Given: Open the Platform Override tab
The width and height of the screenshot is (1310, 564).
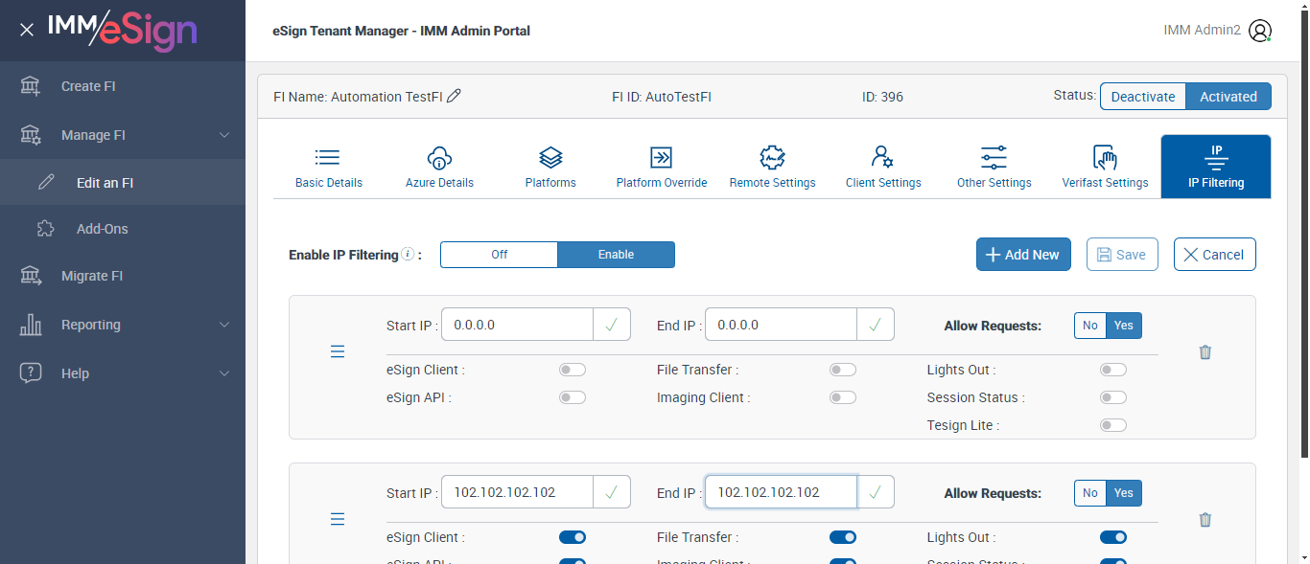Looking at the screenshot, I should [662, 168].
